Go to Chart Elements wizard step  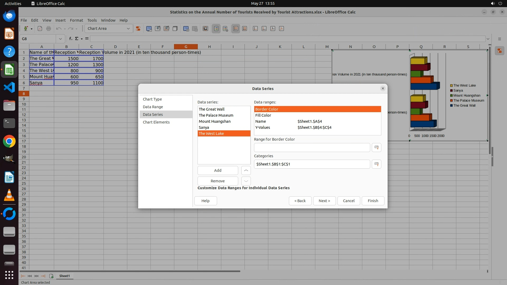[x=156, y=122]
